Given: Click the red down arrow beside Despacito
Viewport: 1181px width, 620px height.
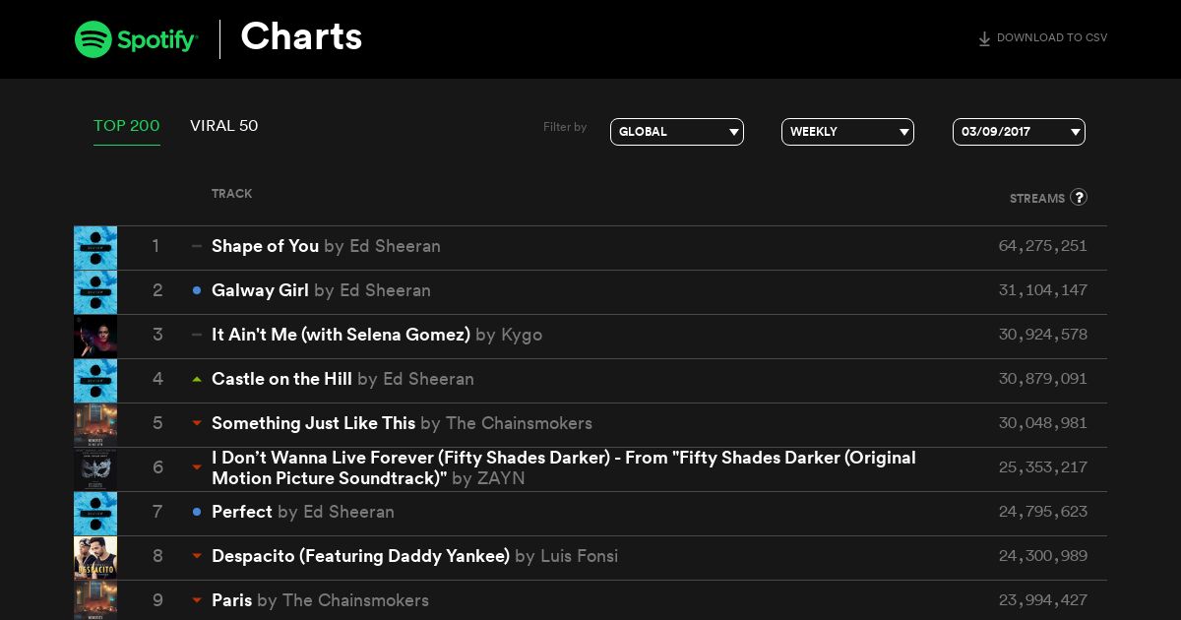Looking at the screenshot, I should pyautogui.click(x=197, y=556).
